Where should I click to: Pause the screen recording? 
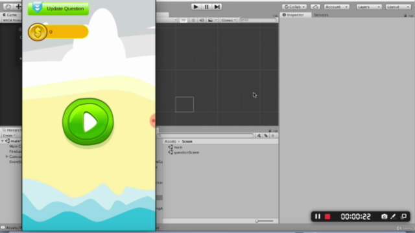click(x=318, y=217)
